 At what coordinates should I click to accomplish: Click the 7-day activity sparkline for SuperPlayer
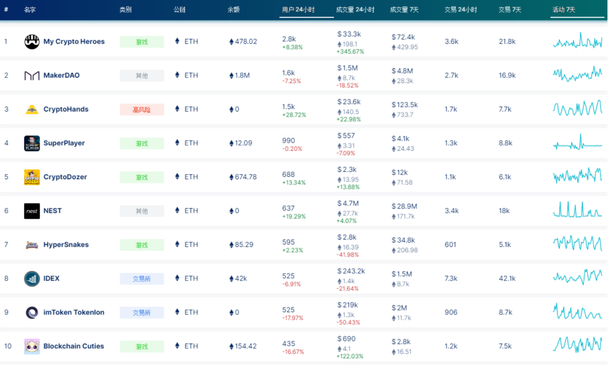click(x=577, y=142)
